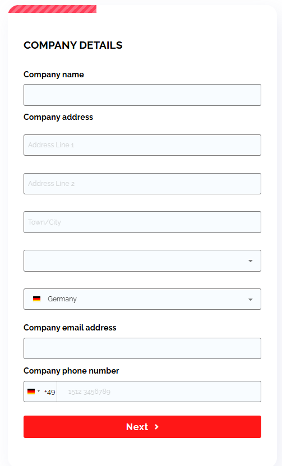Click into Address Line 1 field
Image resolution: width=282 pixels, height=466 pixels.
pyautogui.click(x=142, y=145)
